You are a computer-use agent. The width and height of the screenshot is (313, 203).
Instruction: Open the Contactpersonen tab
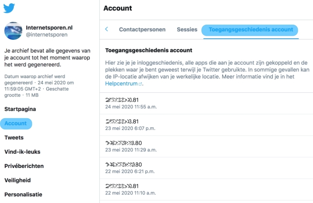(142, 29)
